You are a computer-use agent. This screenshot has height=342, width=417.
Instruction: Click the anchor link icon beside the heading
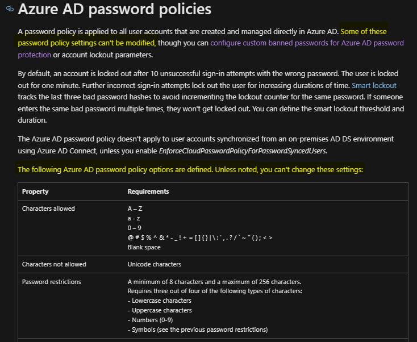(x=10, y=9)
